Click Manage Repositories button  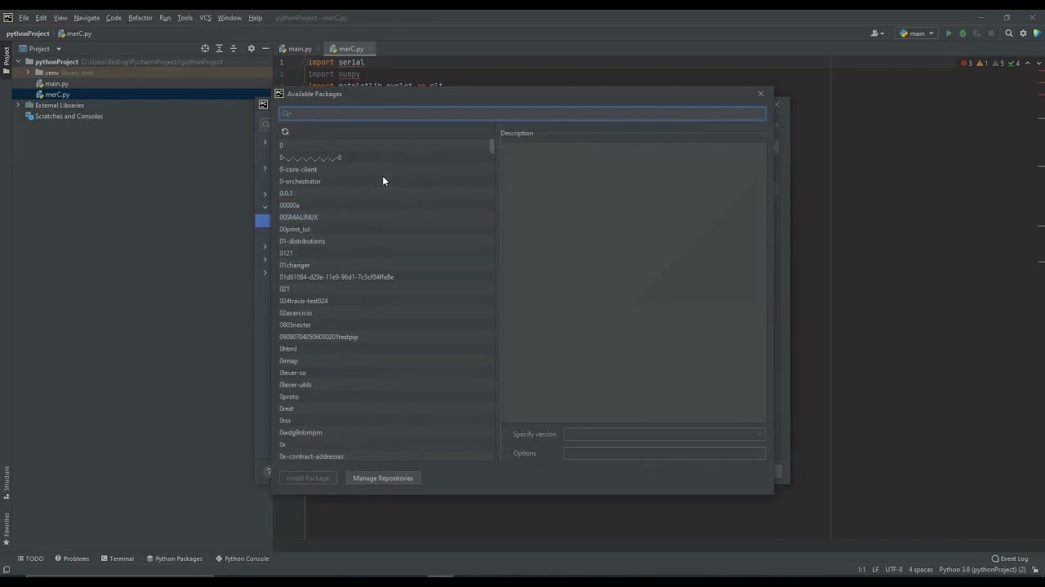pos(383,479)
